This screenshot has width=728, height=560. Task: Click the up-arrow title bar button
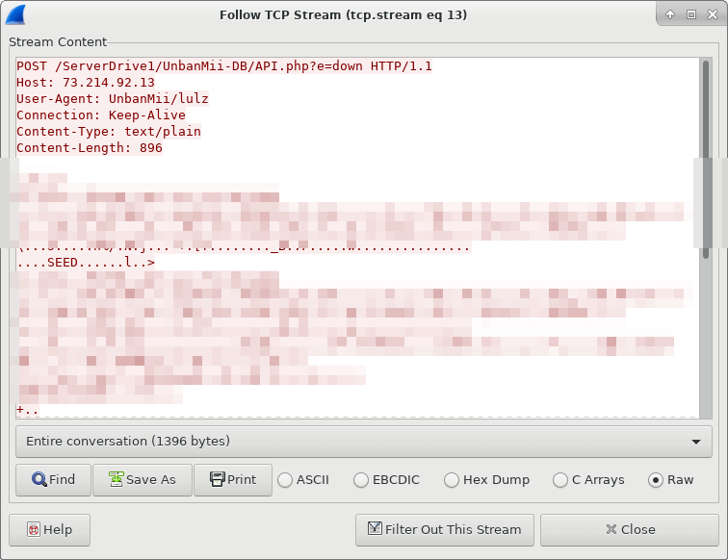pos(670,14)
